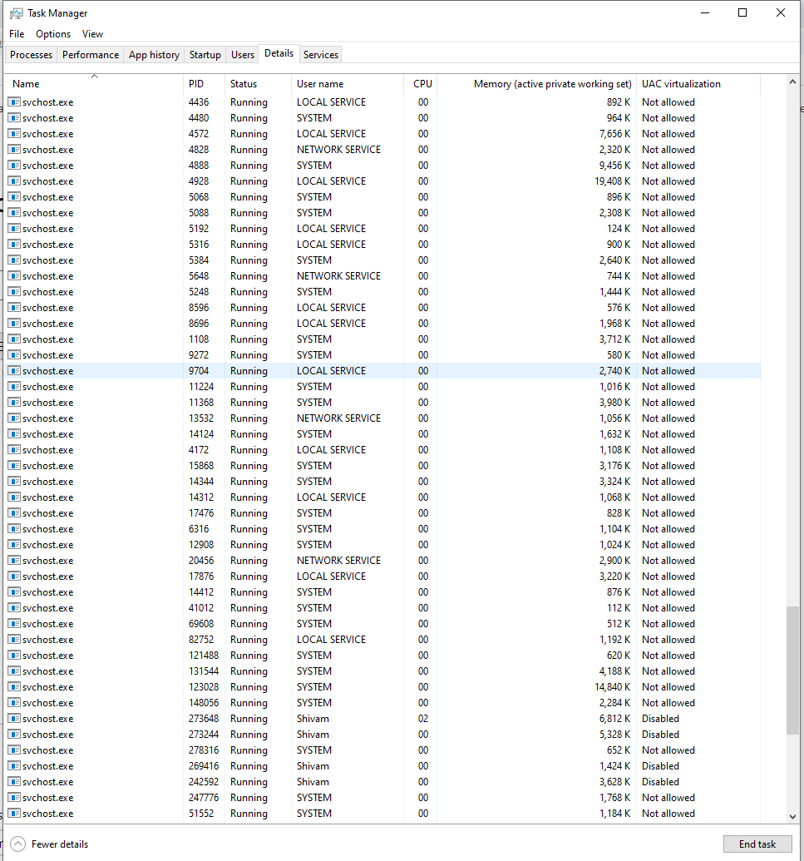Click the svchost.exe icon for PID 8596
Image resolution: width=804 pixels, height=861 pixels.
pyautogui.click(x=14, y=308)
